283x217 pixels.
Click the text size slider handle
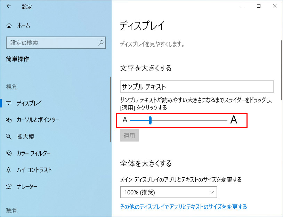coord(150,120)
